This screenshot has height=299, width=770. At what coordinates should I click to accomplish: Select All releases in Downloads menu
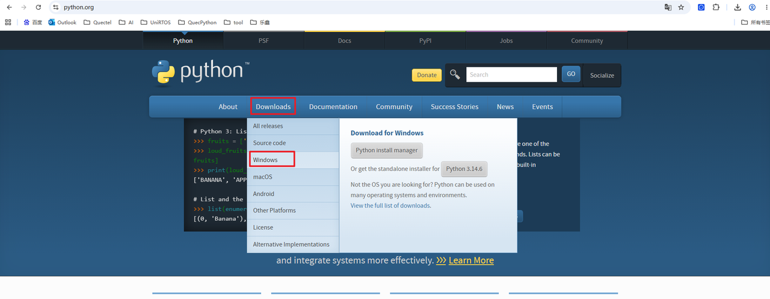293,126
